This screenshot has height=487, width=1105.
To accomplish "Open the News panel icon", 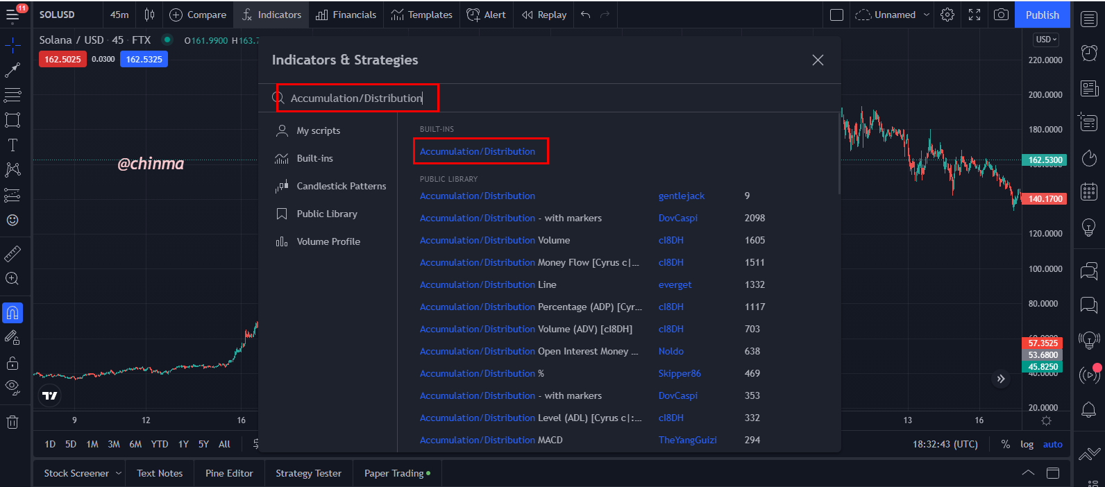I will (1089, 88).
